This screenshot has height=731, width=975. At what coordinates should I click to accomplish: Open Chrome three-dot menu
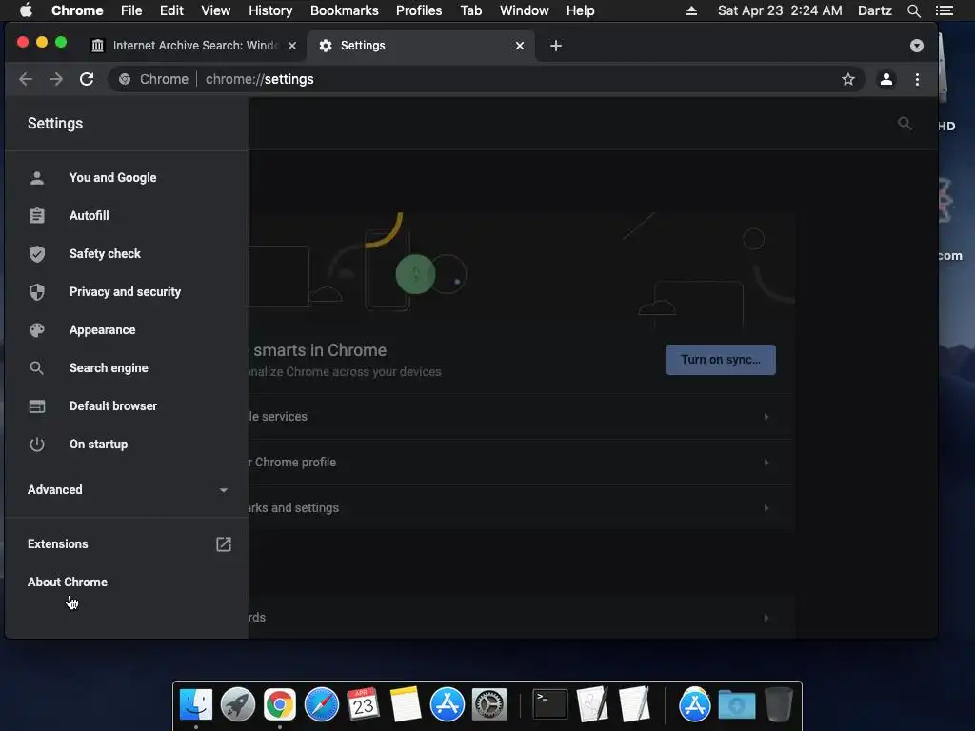pyautogui.click(x=917, y=79)
